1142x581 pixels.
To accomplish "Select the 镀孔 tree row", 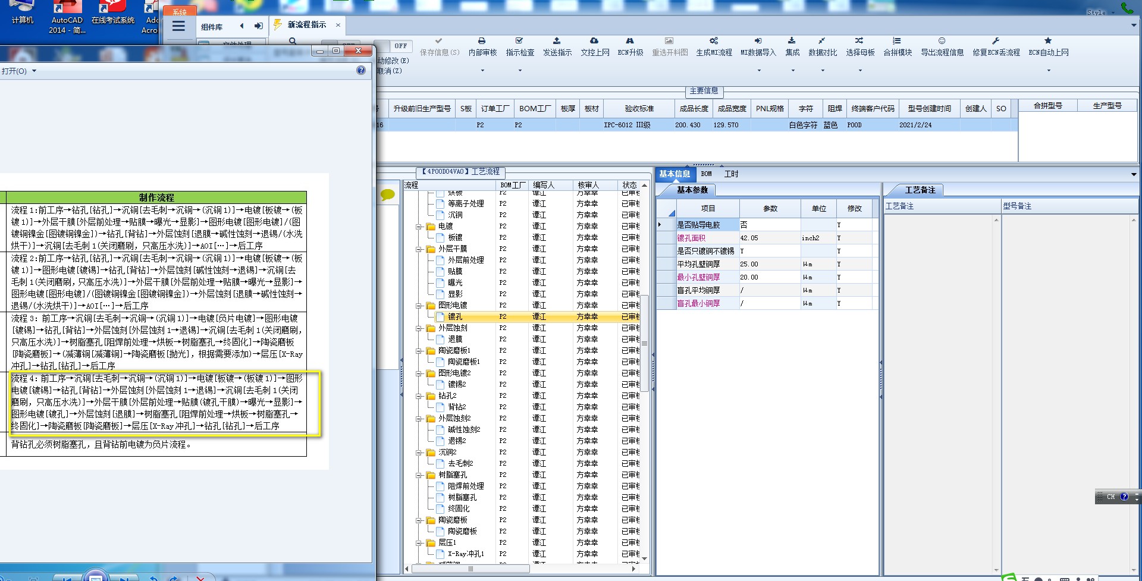I will [x=522, y=317].
